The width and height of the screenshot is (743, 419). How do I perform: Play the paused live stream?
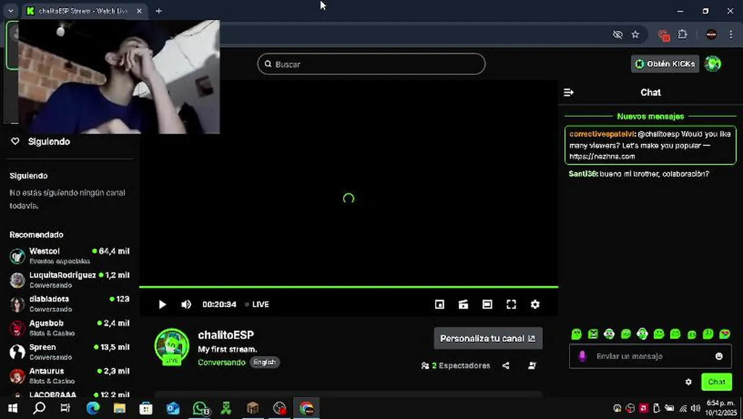(162, 304)
